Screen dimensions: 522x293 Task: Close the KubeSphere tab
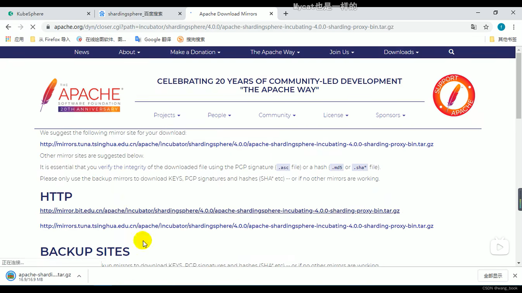(89, 14)
